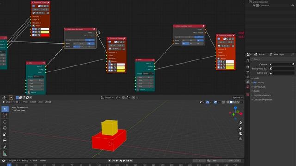This screenshot has height=166, width=296.
Task: Hide Collection with the eye icon
Action: point(293,6)
